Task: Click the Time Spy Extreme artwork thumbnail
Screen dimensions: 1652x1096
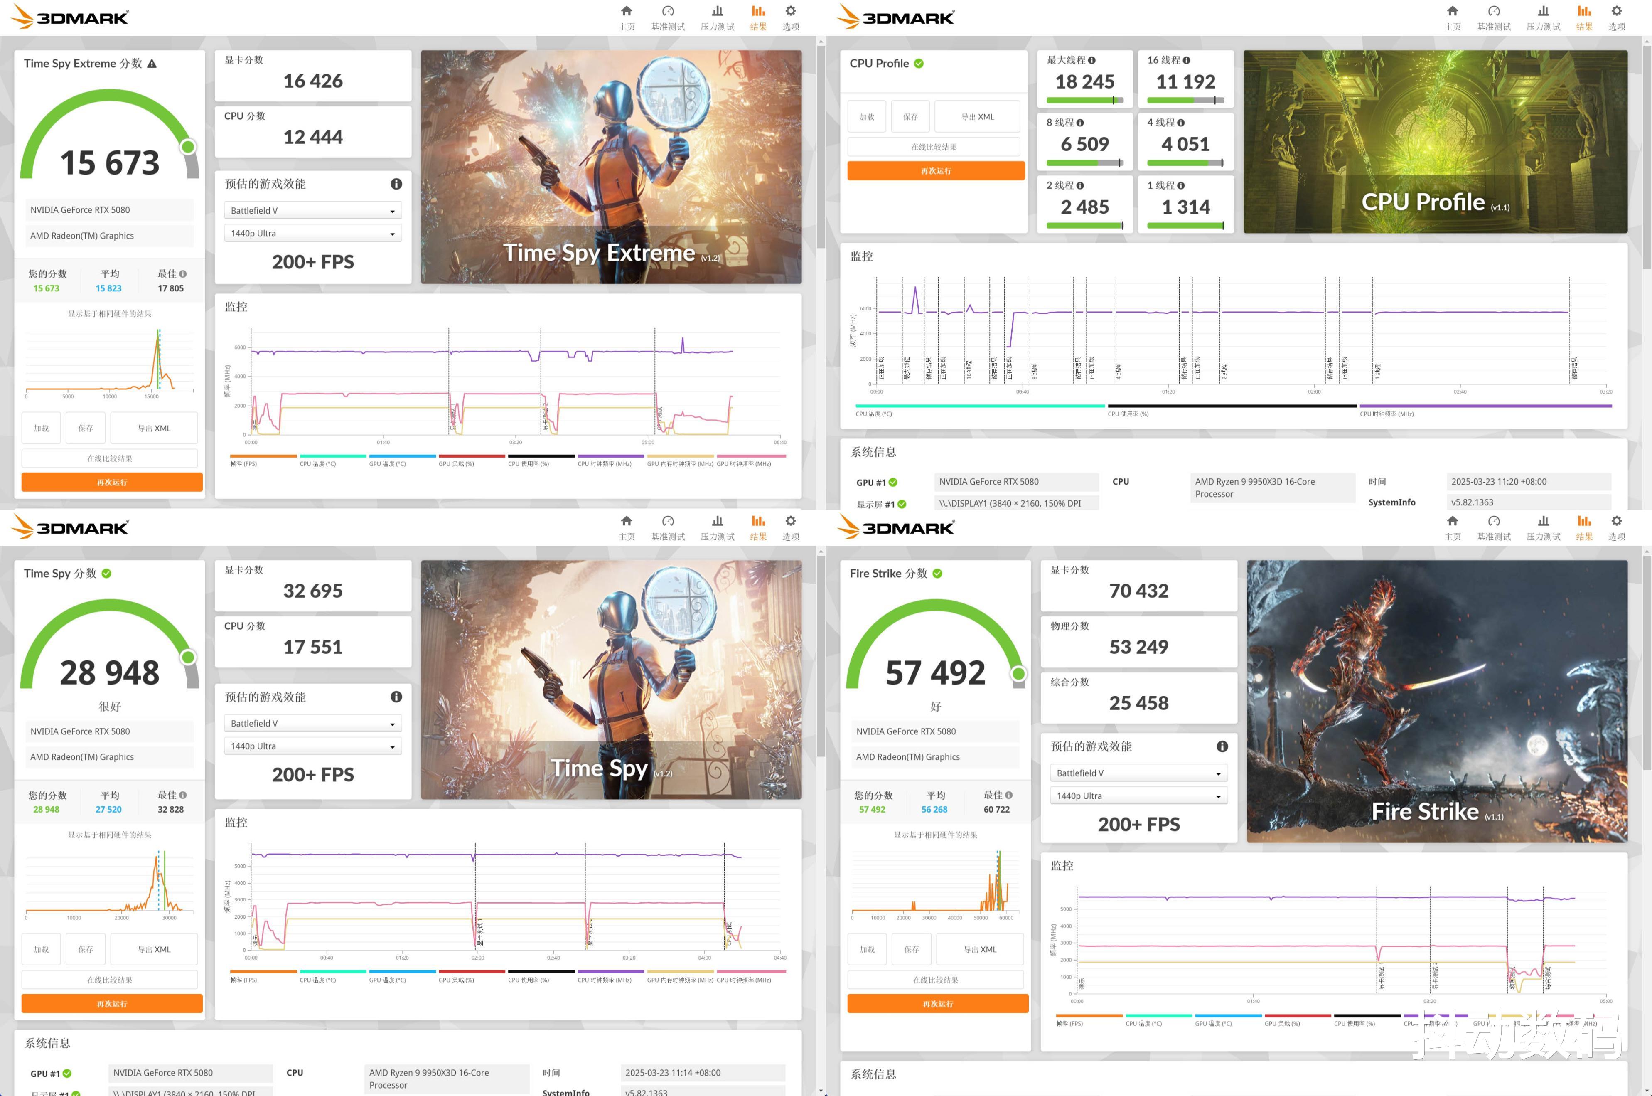Action: coord(611,166)
